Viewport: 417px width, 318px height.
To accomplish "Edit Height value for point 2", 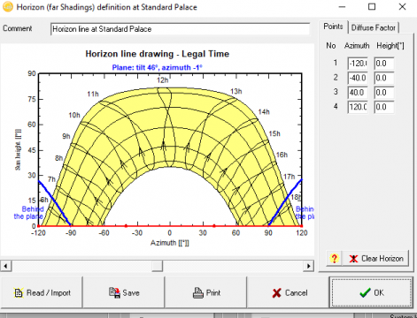I will pos(384,78).
